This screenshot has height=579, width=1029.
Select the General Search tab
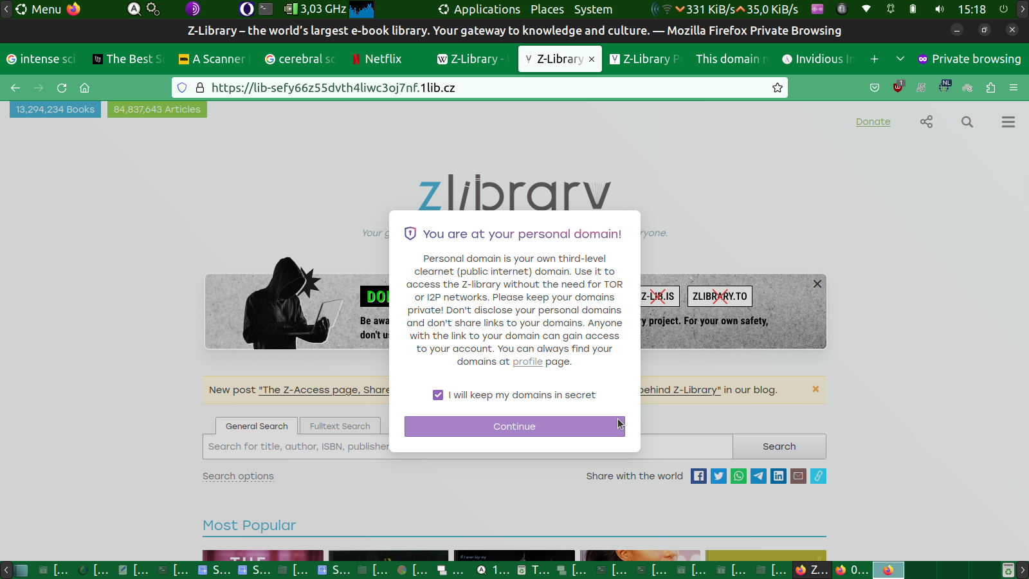[257, 426]
